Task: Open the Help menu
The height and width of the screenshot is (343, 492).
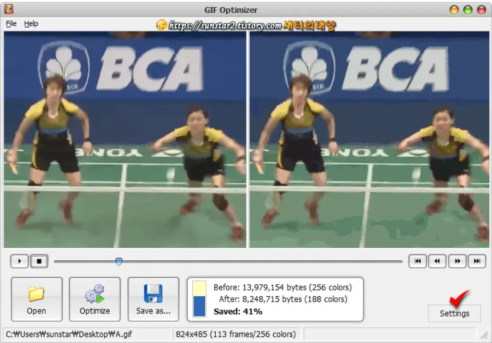Action: click(x=31, y=23)
